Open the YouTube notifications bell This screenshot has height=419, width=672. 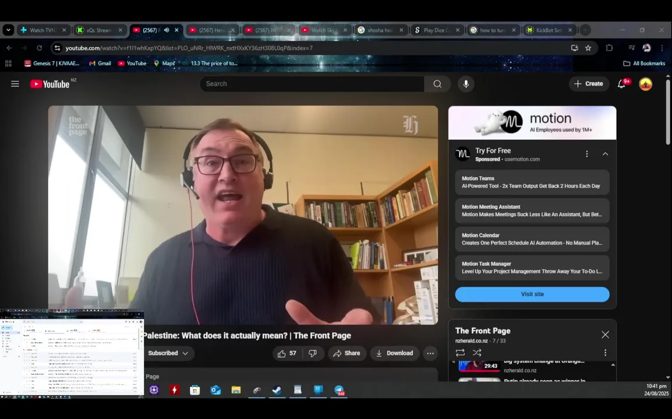click(x=621, y=84)
